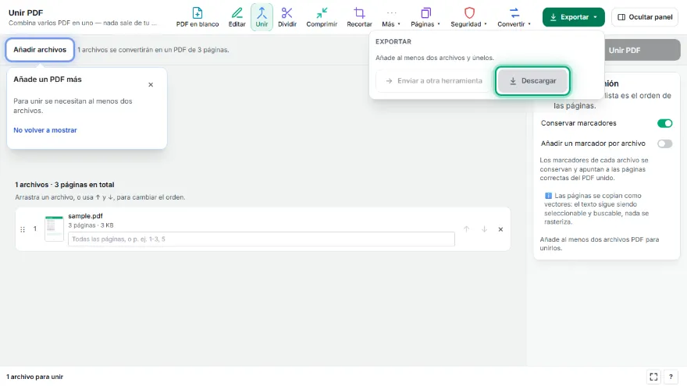The image size is (687, 386).
Task: Close the Añade un PDF más tooltip
Action: click(151, 84)
